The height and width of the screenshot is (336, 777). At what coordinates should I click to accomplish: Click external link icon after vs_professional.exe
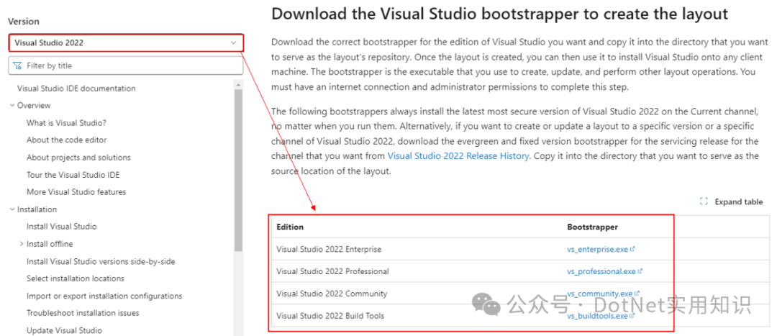640,271
